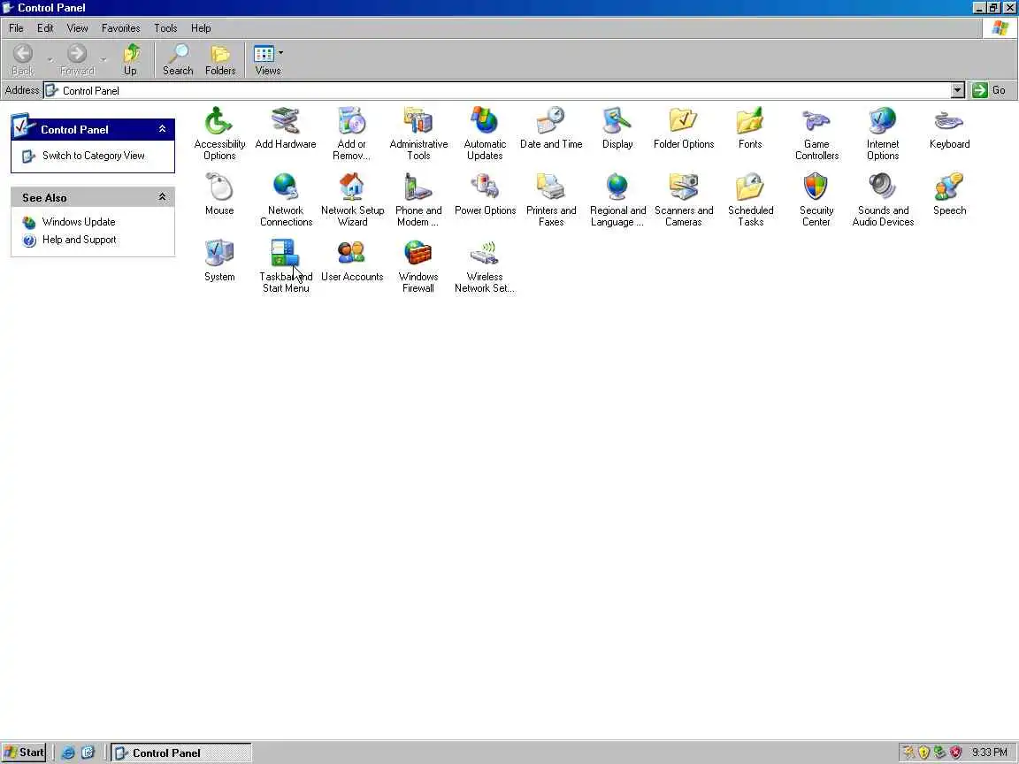
Task: Open the File menu
Action: [16, 28]
